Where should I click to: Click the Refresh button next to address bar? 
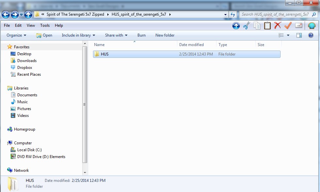(232, 14)
